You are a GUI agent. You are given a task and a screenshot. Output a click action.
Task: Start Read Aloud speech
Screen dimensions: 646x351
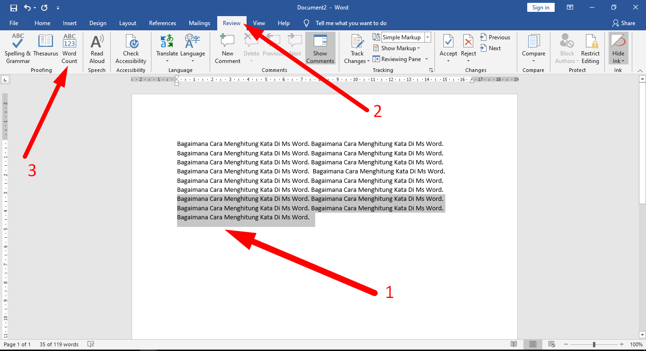[97, 49]
